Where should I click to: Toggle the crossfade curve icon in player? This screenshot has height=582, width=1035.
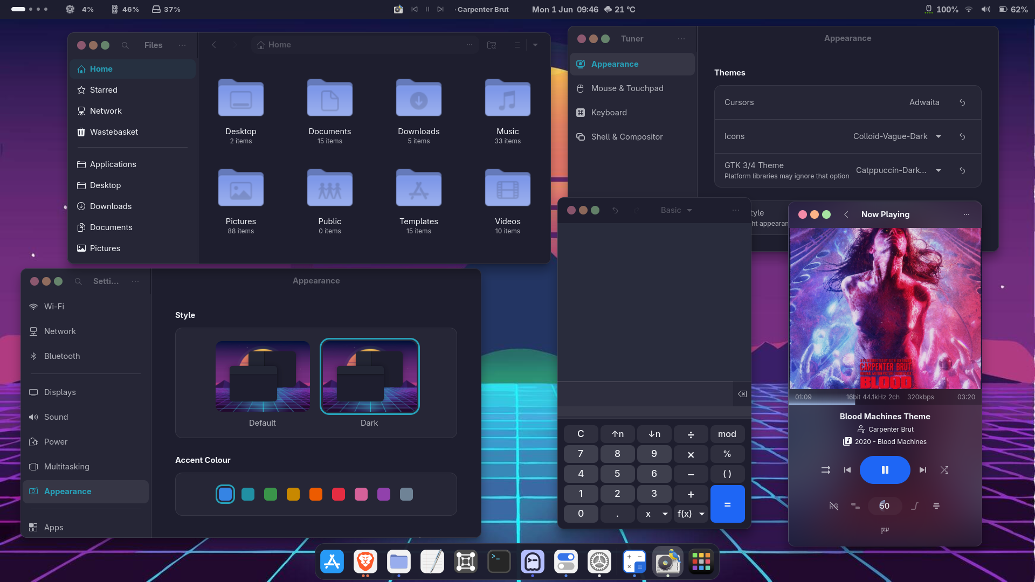tap(915, 506)
